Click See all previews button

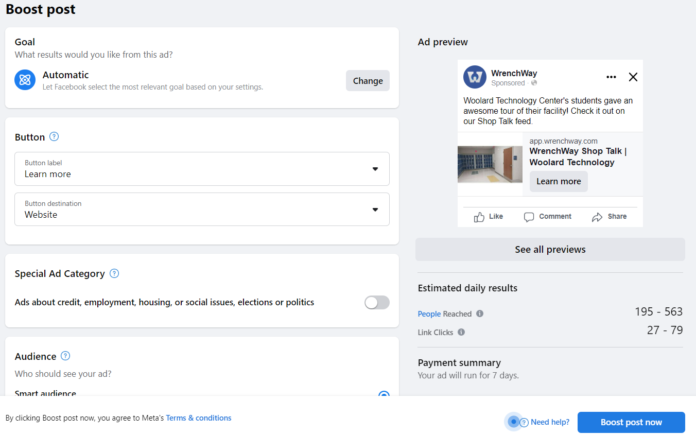550,250
